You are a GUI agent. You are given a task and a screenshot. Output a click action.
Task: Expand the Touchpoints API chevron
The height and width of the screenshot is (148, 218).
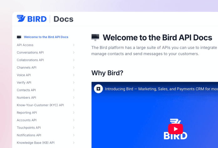pos(74,128)
